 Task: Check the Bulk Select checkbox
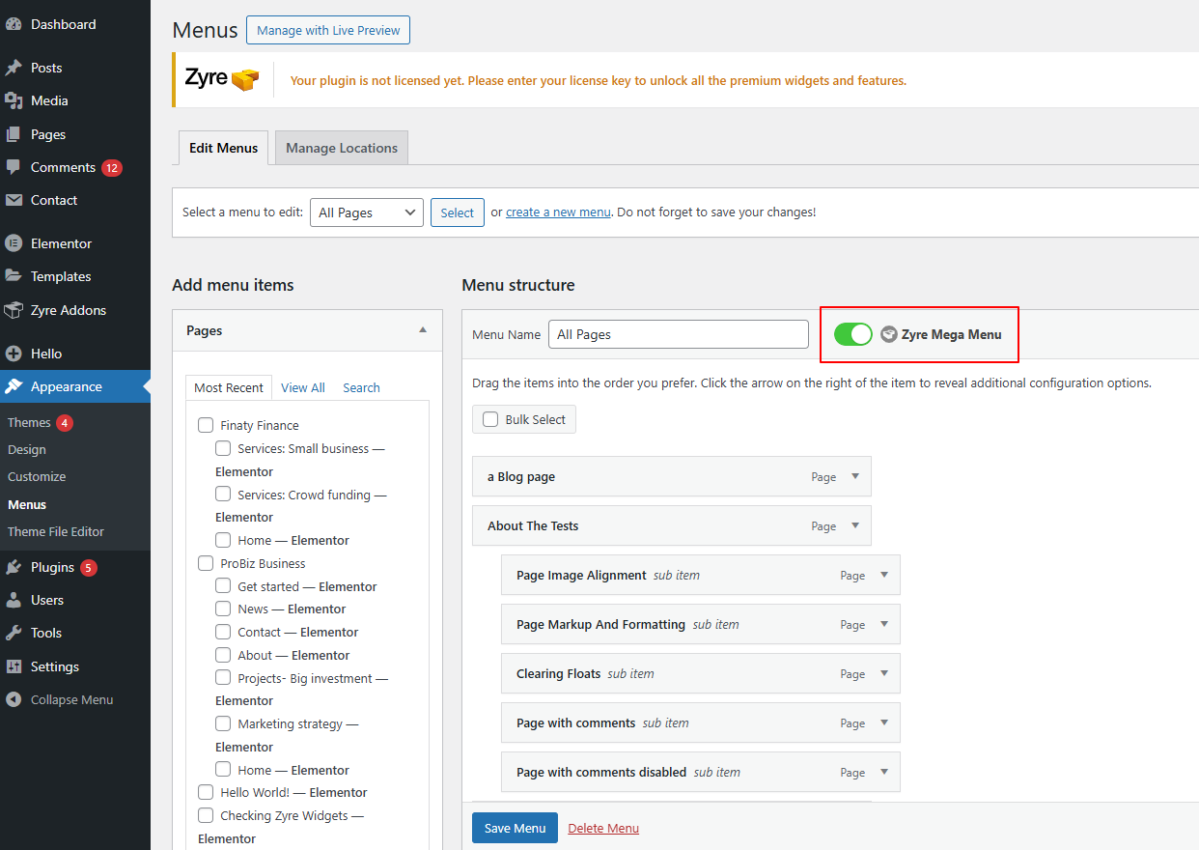pyautogui.click(x=490, y=419)
